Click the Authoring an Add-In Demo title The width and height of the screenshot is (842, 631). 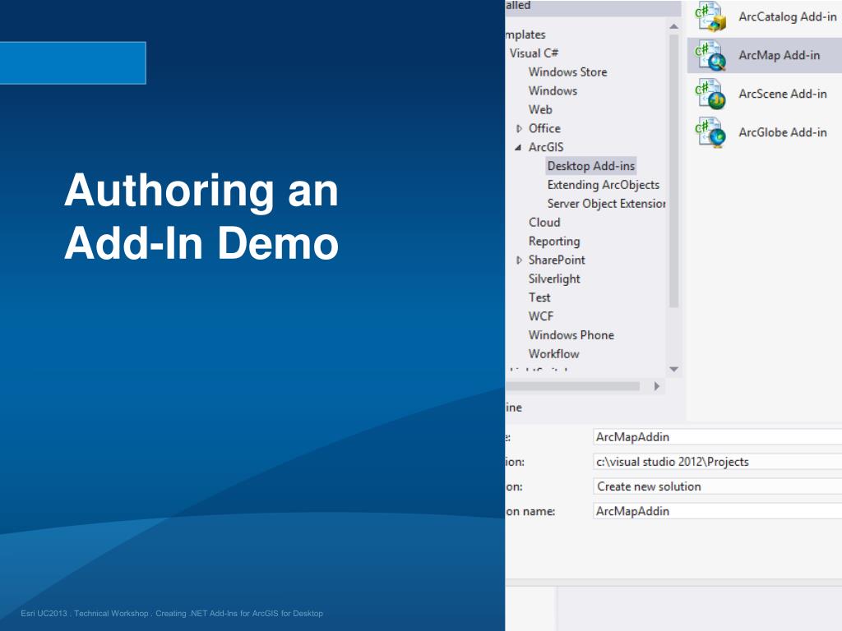[201, 216]
